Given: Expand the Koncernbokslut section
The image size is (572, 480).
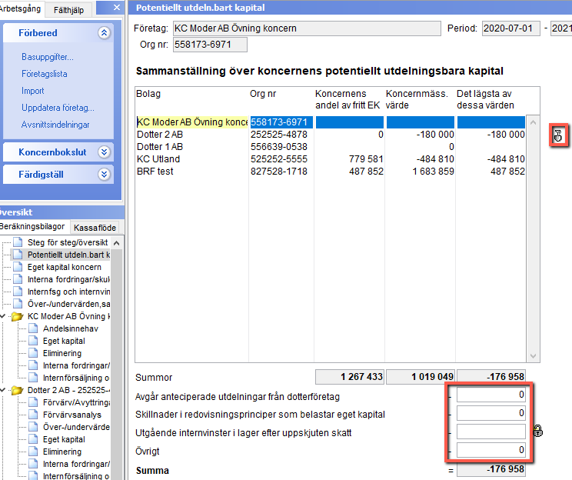Looking at the screenshot, I should click(104, 152).
